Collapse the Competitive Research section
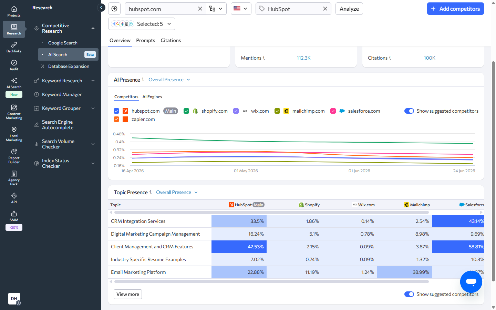496x310 pixels. pyautogui.click(x=93, y=28)
